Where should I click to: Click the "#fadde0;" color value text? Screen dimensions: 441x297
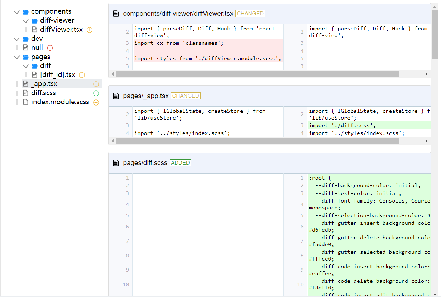321,245
